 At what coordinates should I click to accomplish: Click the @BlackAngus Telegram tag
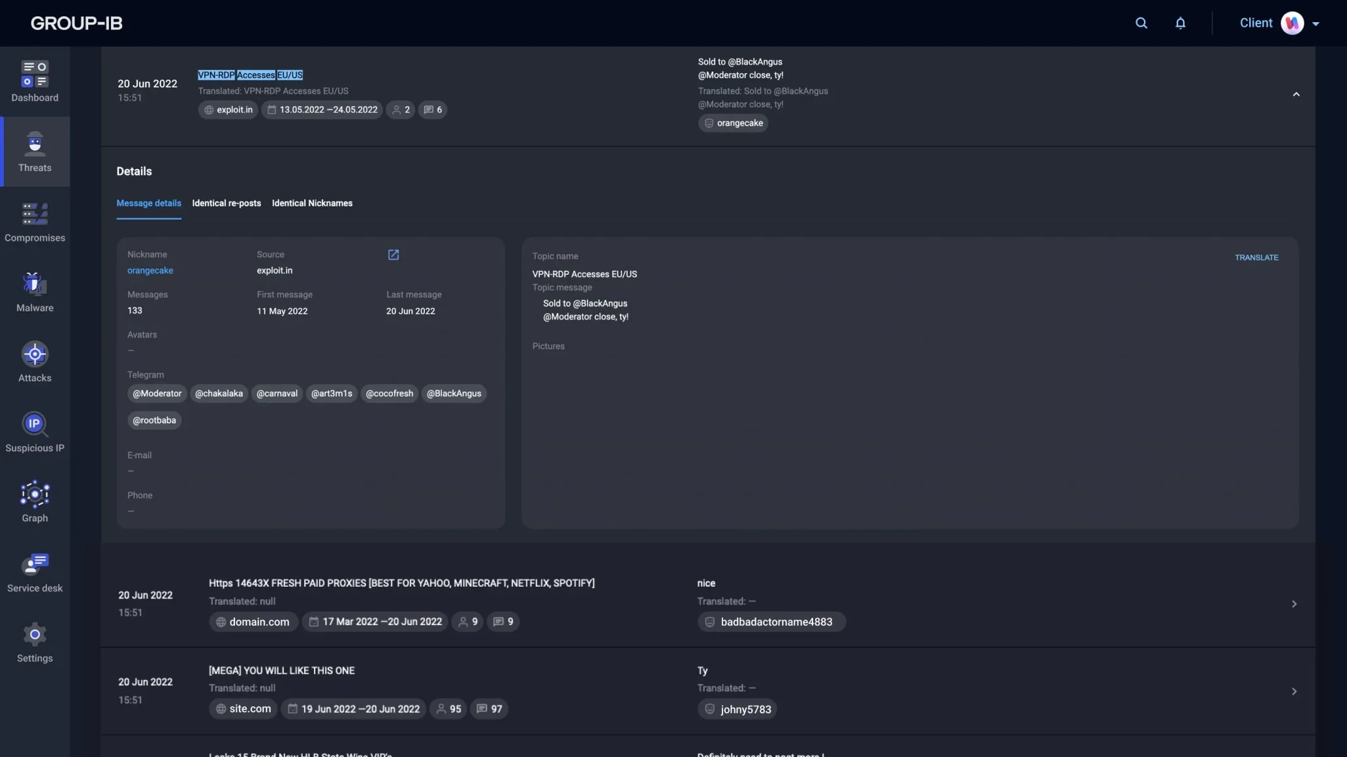[454, 394]
